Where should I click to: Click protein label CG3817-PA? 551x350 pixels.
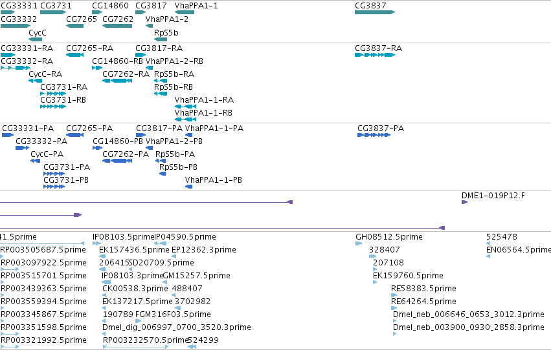pyautogui.click(x=159, y=129)
